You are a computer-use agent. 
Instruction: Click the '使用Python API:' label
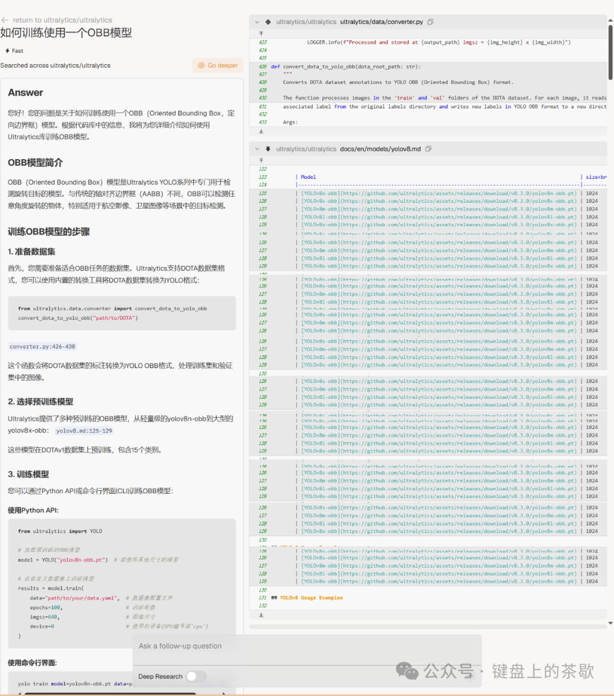pyautogui.click(x=33, y=510)
